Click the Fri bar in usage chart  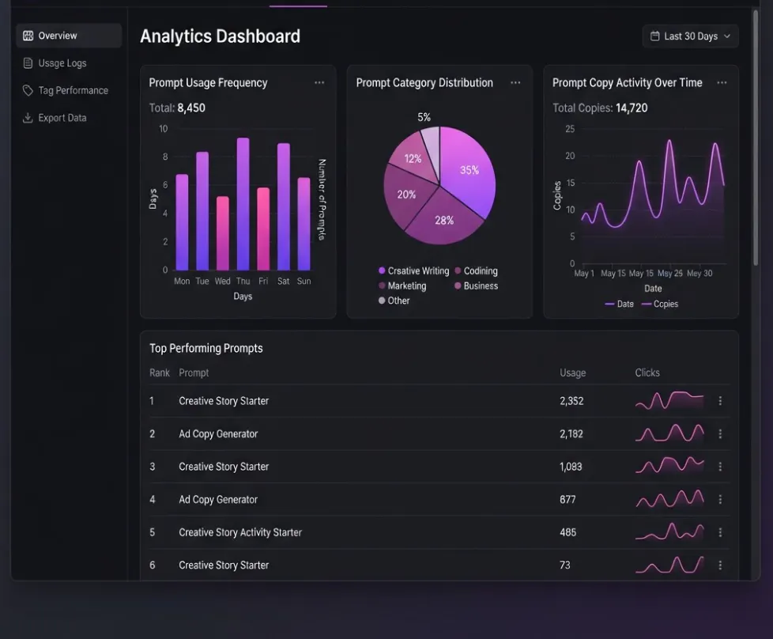click(x=263, y=229)
